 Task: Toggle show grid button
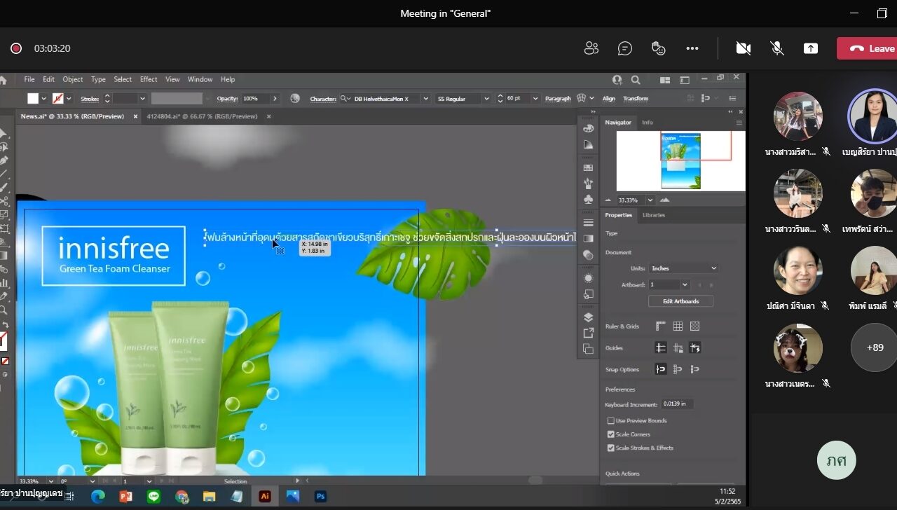click(678, 326)
